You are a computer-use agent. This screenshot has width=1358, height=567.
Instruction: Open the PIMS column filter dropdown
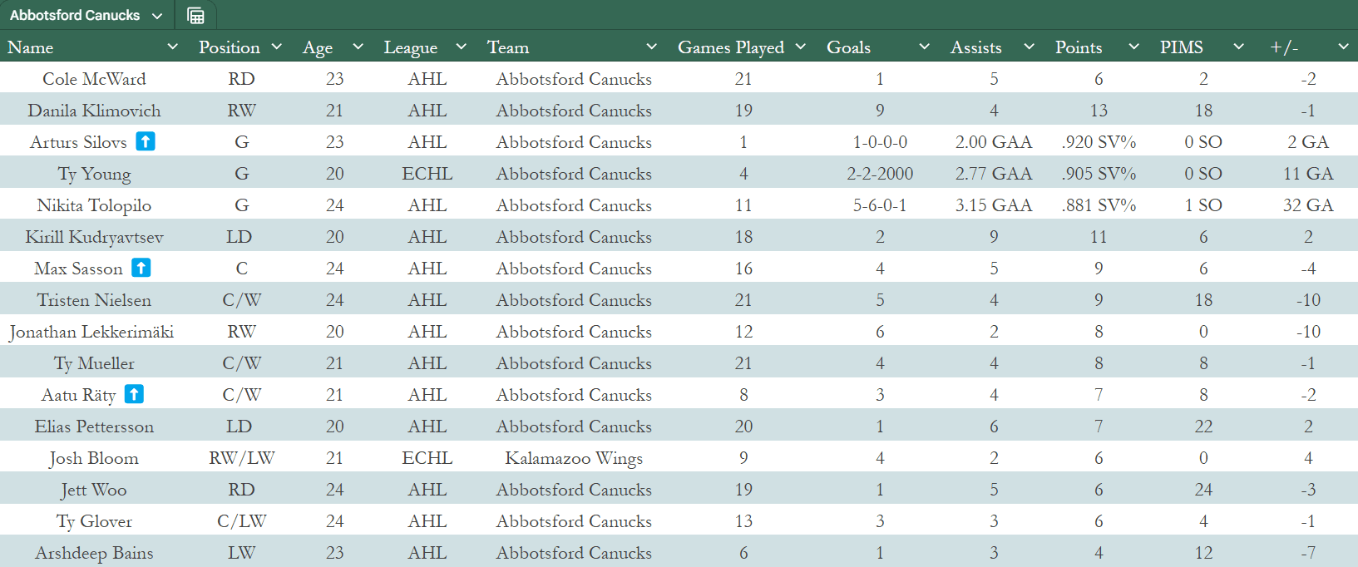coord(1238,47)
